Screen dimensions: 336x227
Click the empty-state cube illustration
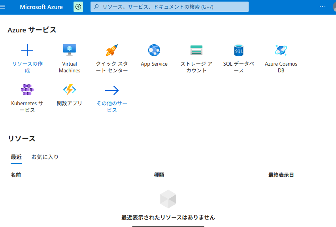[x=168, y=199]
